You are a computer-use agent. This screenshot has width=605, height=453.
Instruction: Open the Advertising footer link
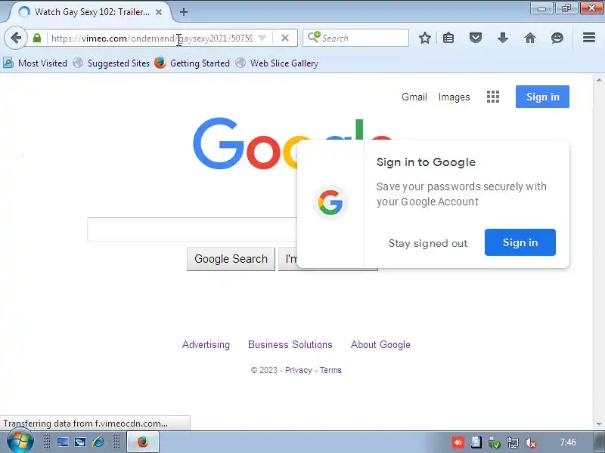[206, 344]
